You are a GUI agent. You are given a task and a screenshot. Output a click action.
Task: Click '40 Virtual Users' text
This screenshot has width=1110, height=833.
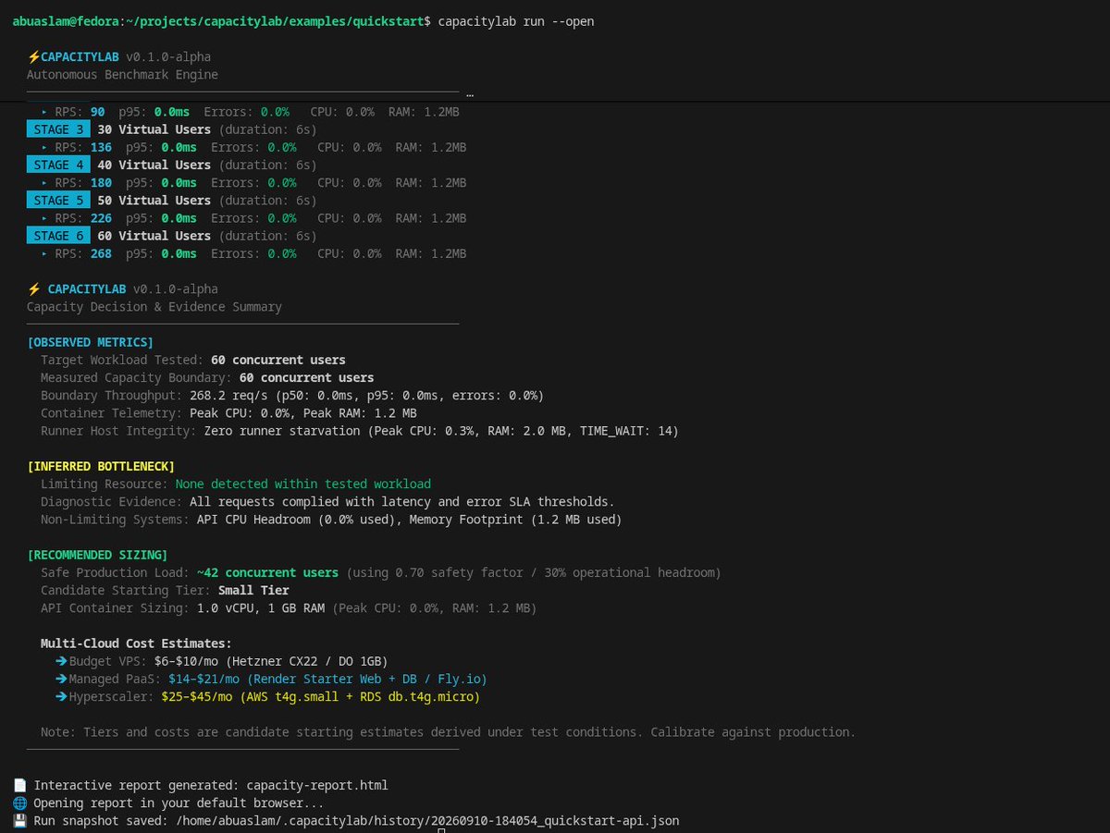click(x=154, y=165)
